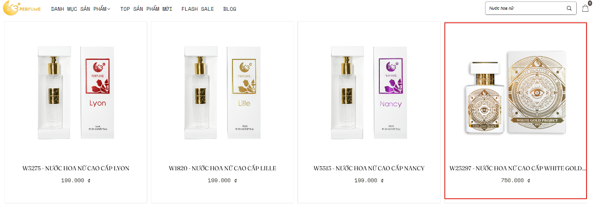
Task: Expand Danh Mục Sản Phẩm dropdown
Action: pyautogui.click(x=80, y=9)
